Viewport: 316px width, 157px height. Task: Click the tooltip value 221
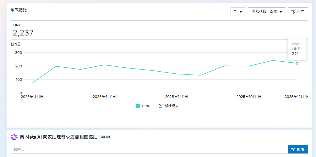(x=295, y=54)
